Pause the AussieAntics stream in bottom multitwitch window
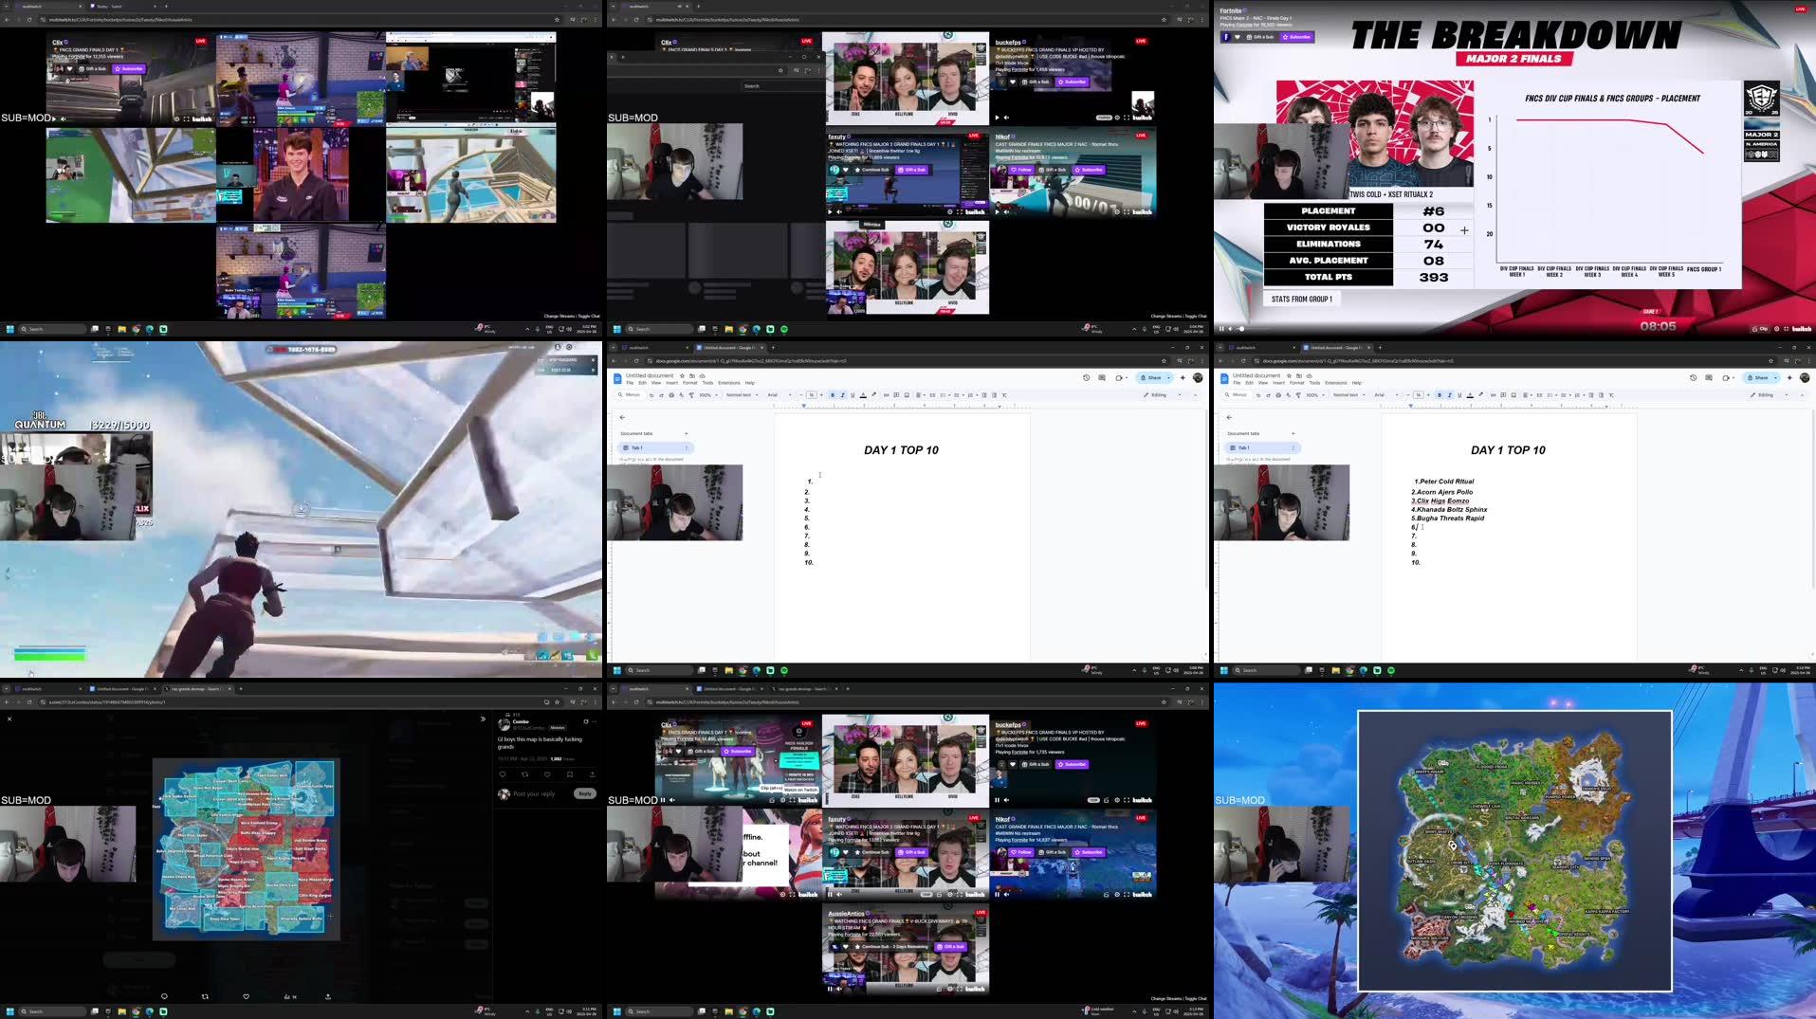The image size is (1816, 1019). tap(830, 989)
